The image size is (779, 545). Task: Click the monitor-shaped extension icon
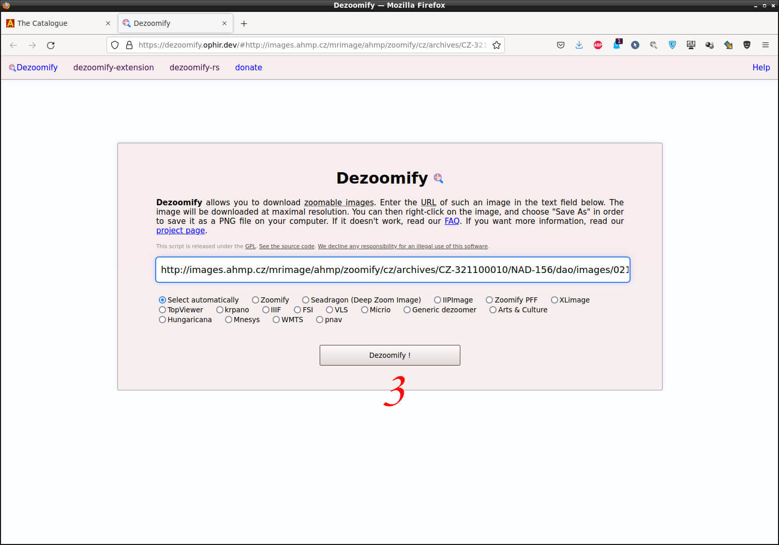coord(691,45)
